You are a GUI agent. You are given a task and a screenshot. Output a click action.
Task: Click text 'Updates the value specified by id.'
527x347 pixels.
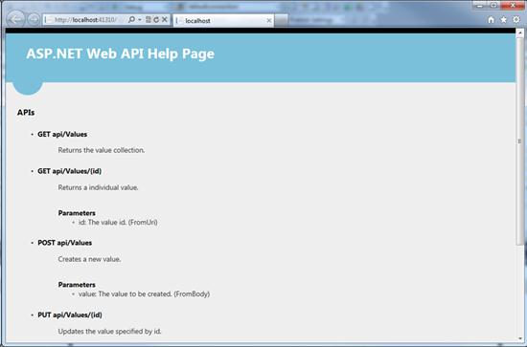[x=109, y=332]
